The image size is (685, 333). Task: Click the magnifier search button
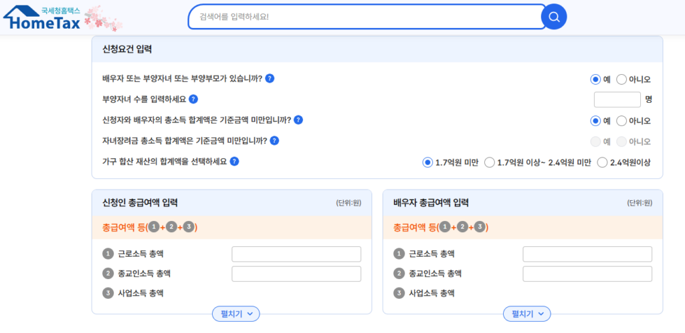pyautogui.click(x=553, y=17)
